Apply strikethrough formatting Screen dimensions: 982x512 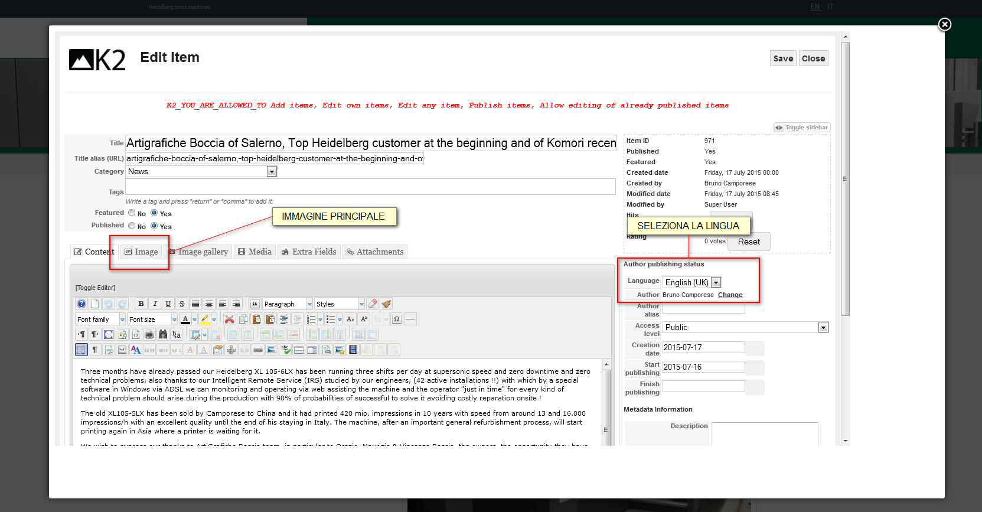[182, 304]
